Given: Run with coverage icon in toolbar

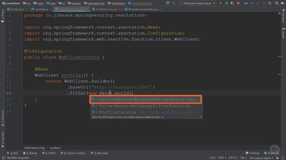Looking at the screenshot, I should pyautogui.click(x=232, y=3).
